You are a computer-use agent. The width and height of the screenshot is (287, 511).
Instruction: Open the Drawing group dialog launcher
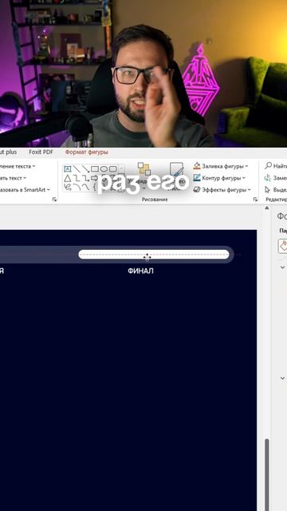click(255, 200)
